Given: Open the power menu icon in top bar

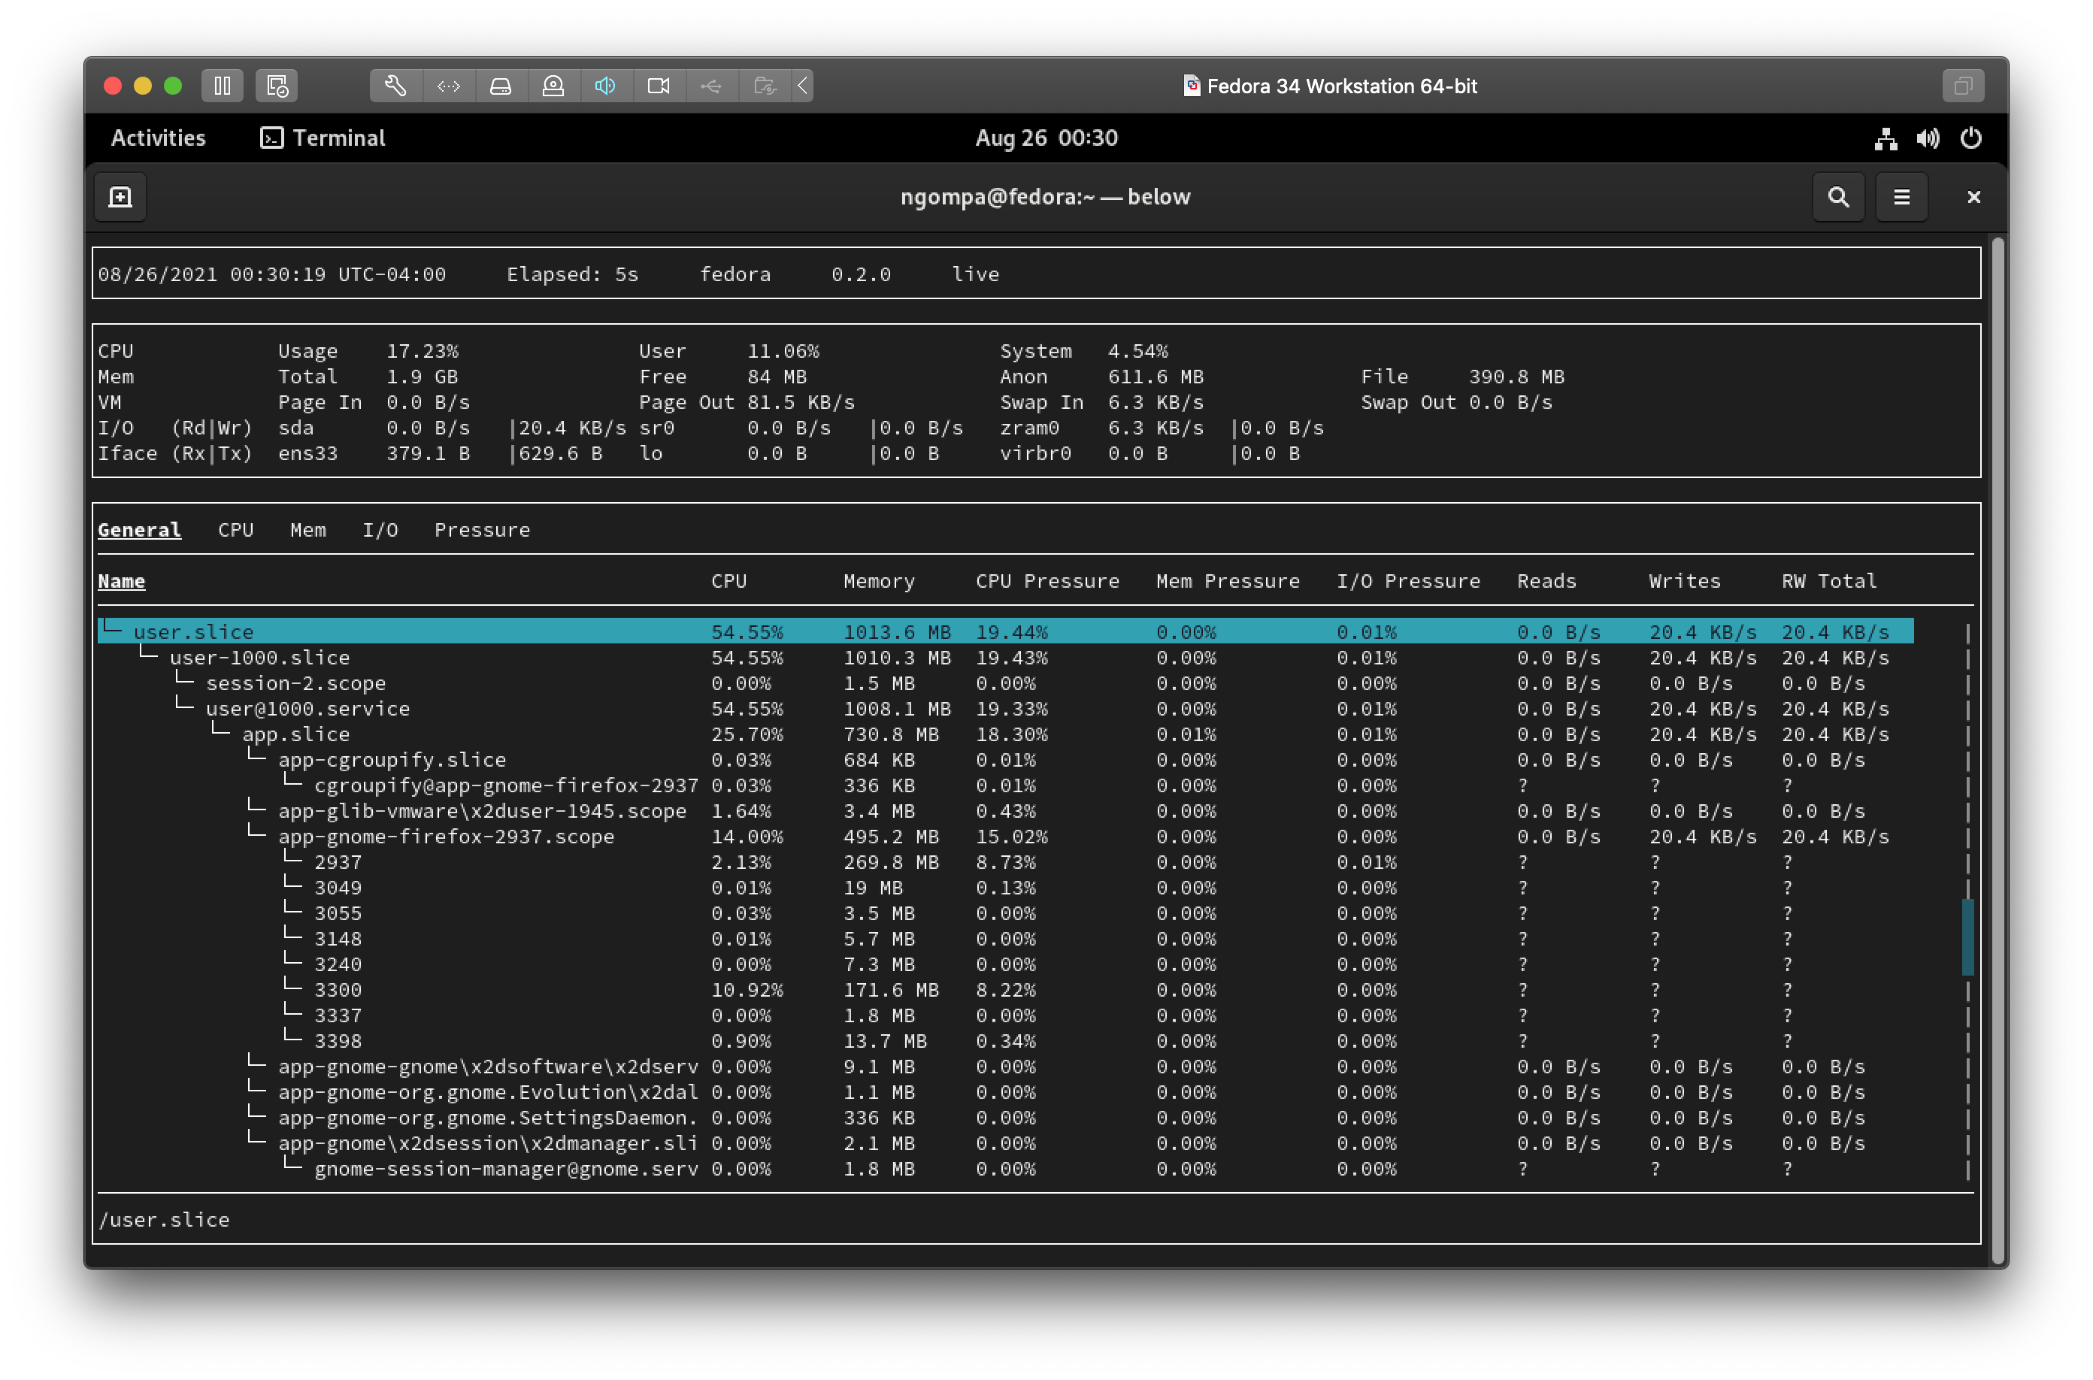Looking at the screenshot, I should (1970, 138).
